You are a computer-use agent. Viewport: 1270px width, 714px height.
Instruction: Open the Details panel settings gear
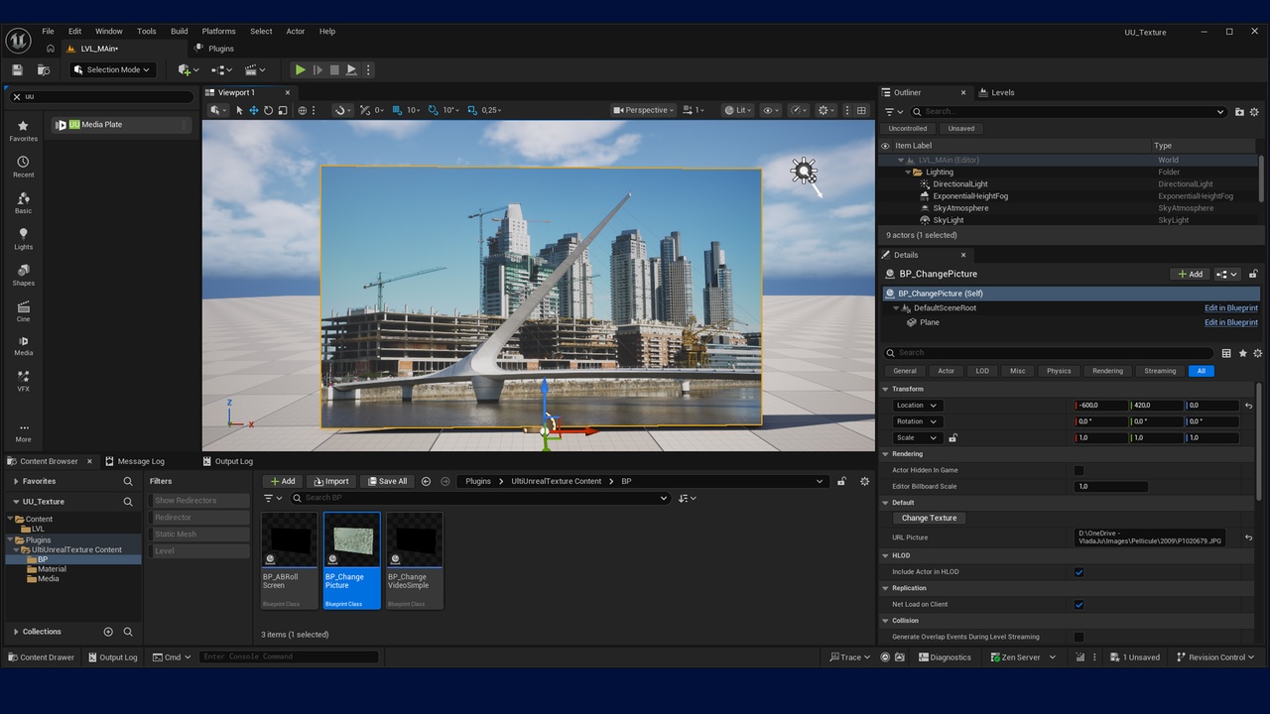[1257, 353]
